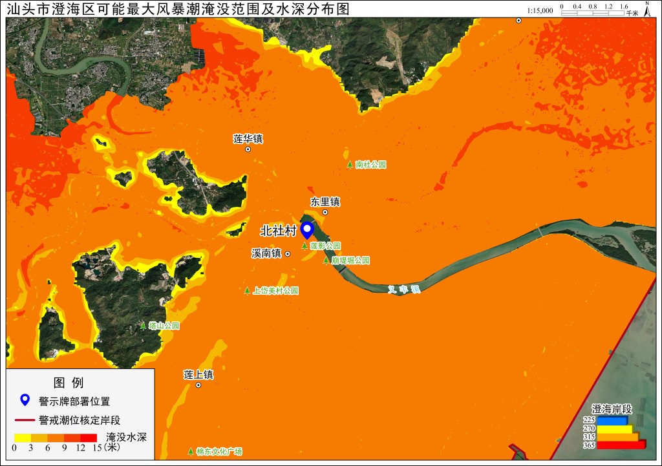
Task: Click the town dot marker beside 溪南镇
Action: click(x=288, y=254)
